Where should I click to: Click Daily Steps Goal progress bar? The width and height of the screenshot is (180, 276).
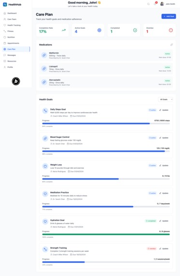click(106, 124)
